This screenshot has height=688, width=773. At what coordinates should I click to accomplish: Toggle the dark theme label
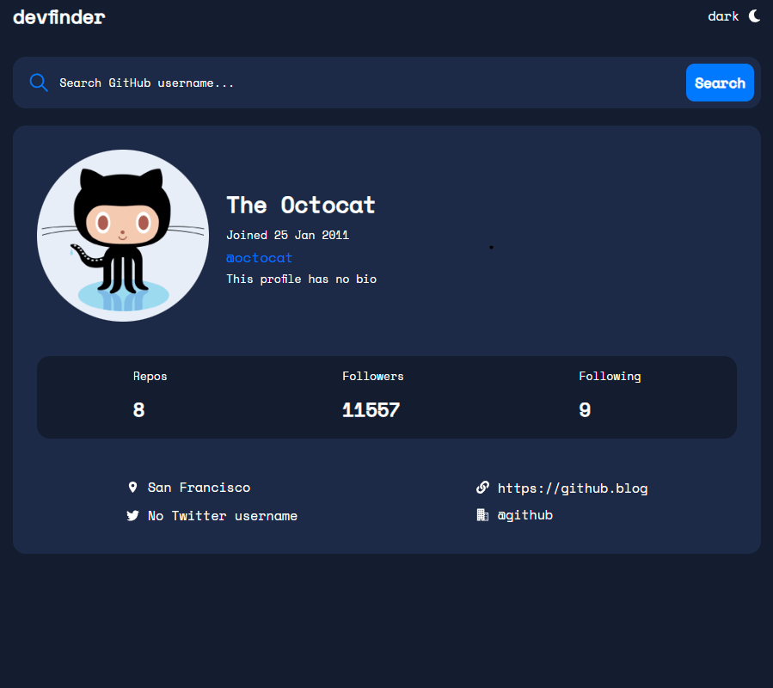(x=723, y=16)
